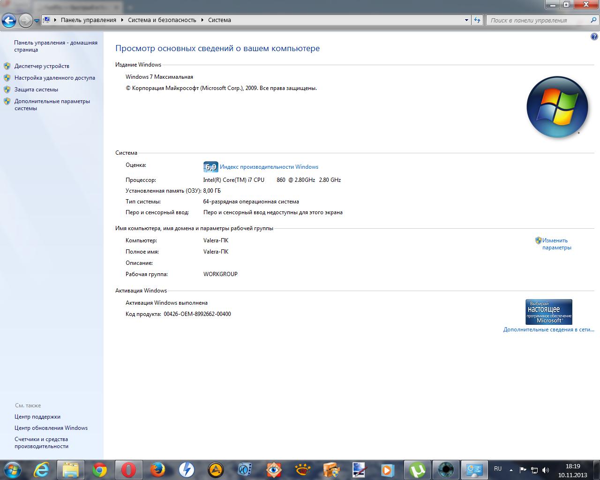Open Дополнительные сведения в сети link
This screenshot has height=480, width=600.
click(549, 330)
